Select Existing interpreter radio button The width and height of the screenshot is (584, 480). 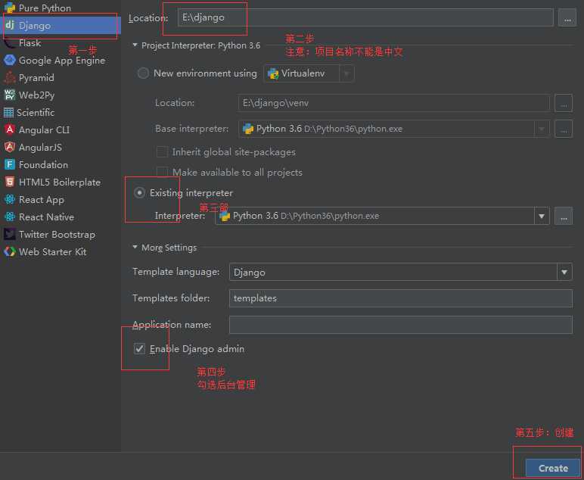[x=140, y=192]
